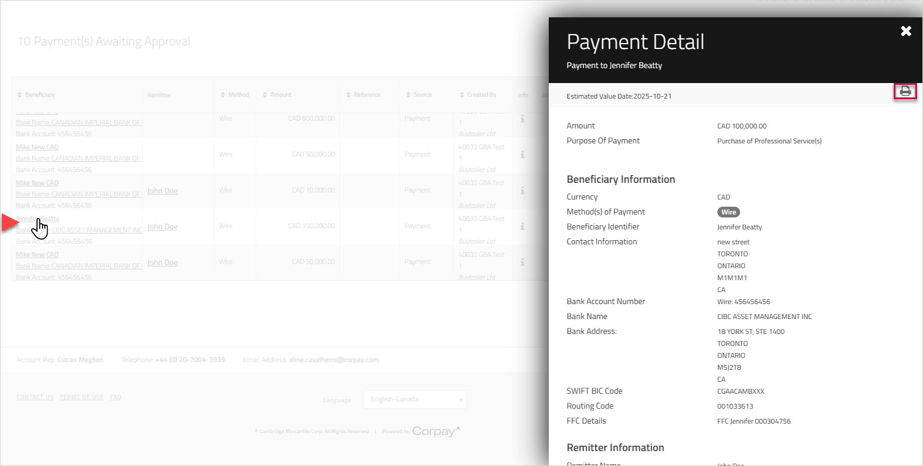Viewport: 923px width, 466px height.
Task: View the TERMS OF USE
Action: 81,397
